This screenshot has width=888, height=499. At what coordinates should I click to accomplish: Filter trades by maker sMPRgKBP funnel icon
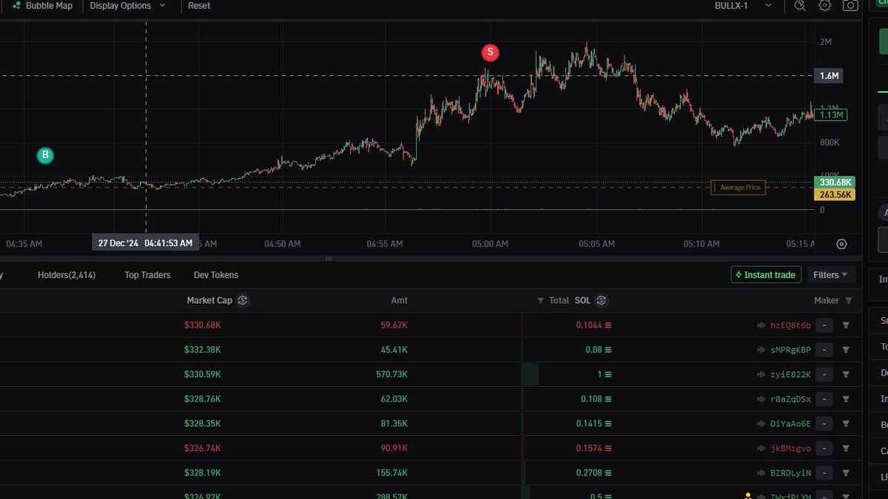tap(846, 350)
